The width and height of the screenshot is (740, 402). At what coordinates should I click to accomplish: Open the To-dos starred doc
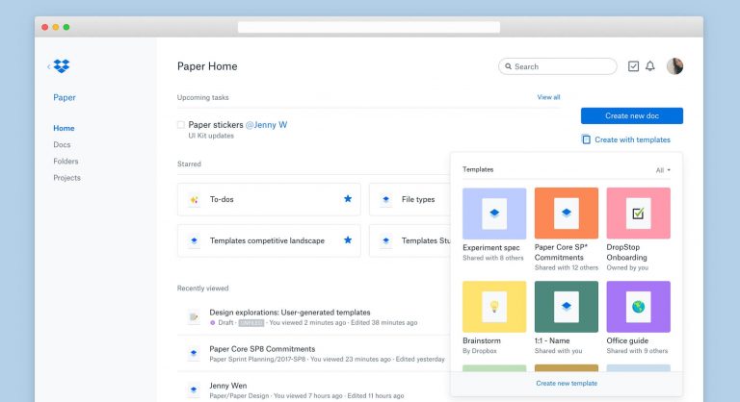(269, 199)
